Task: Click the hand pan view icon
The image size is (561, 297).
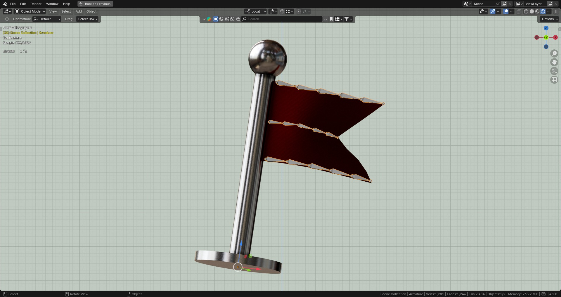Action: (x=554, y=62)
